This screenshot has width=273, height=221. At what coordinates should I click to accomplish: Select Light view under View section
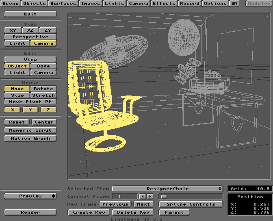pyautogui.click(x=17, y=43)
